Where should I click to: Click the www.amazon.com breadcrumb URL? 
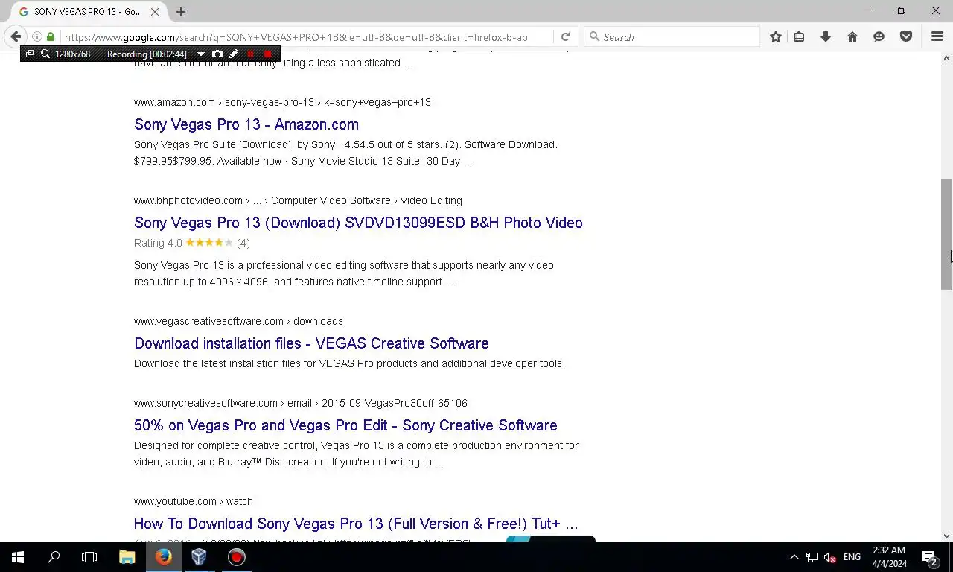click(282, 102)
